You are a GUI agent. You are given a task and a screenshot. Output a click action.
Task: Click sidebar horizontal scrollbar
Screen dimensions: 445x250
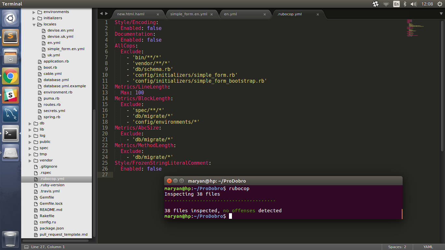coord(55,241)
